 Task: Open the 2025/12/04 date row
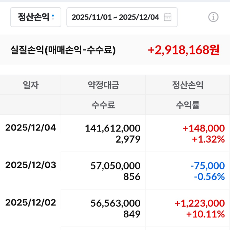[31, 128]
